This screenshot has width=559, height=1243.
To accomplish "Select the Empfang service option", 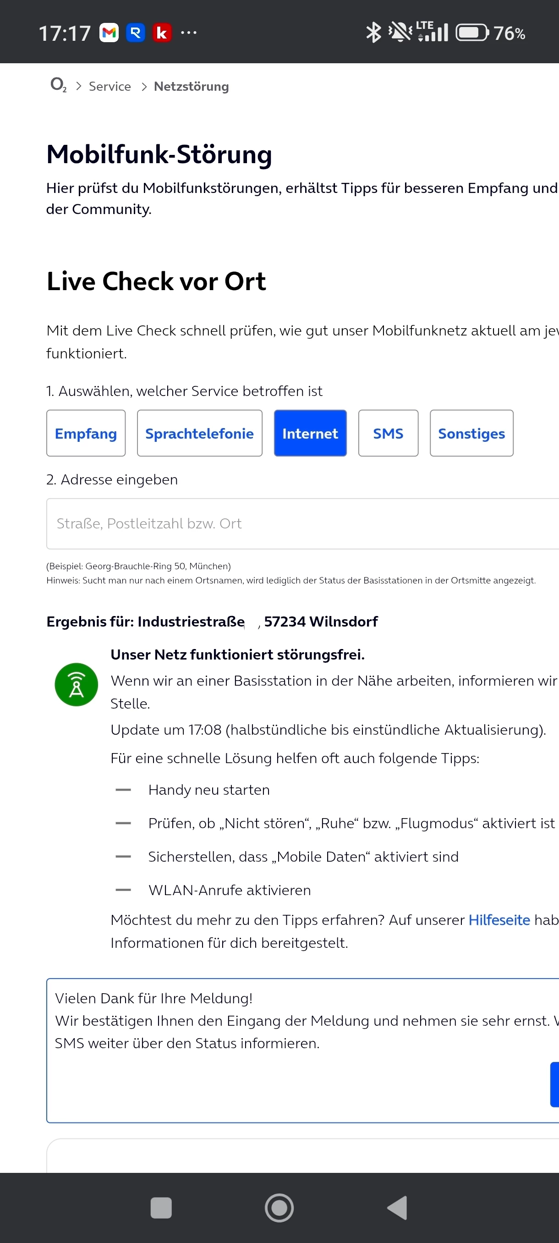I will [x=86, y=433].
